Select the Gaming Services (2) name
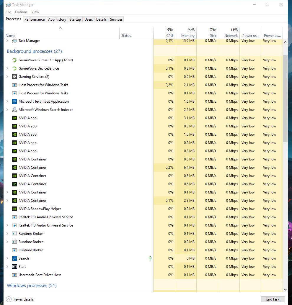 pos(34,77)
